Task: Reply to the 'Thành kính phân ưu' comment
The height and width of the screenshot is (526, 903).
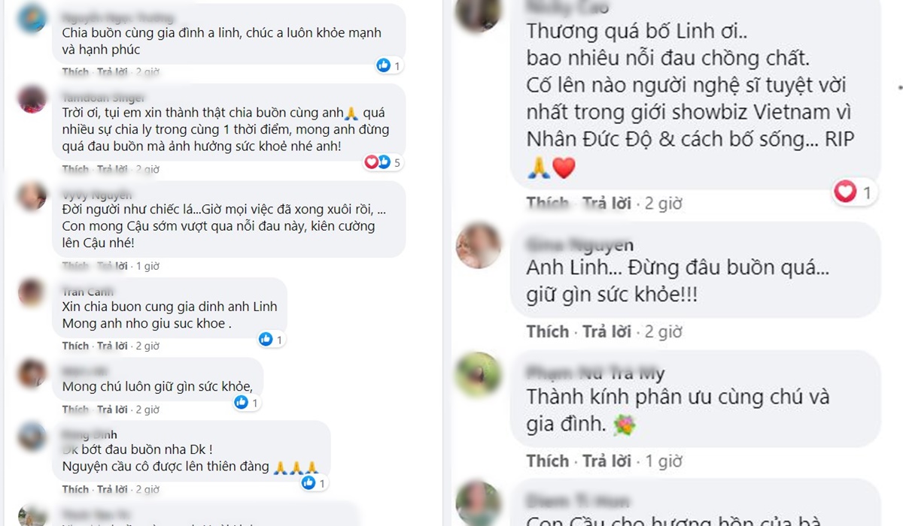Action: click(607, 460)
